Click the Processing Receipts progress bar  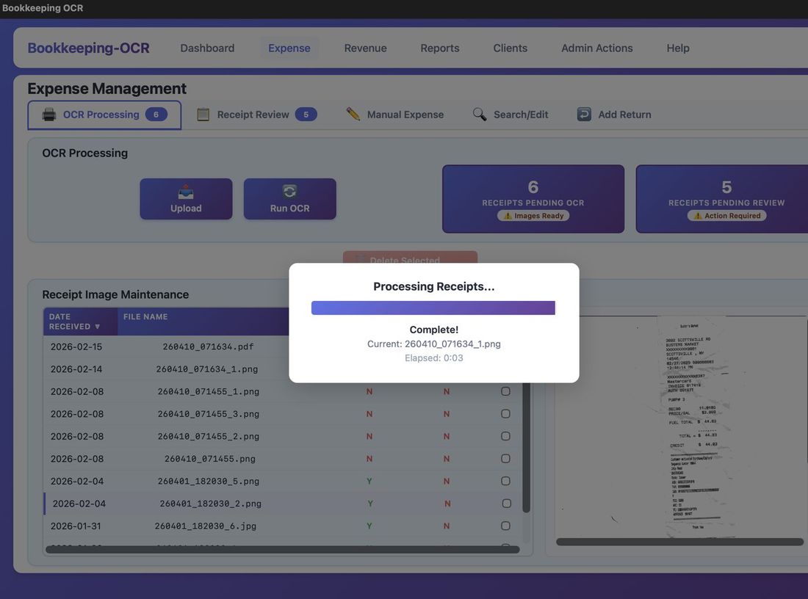coord(433,307)
